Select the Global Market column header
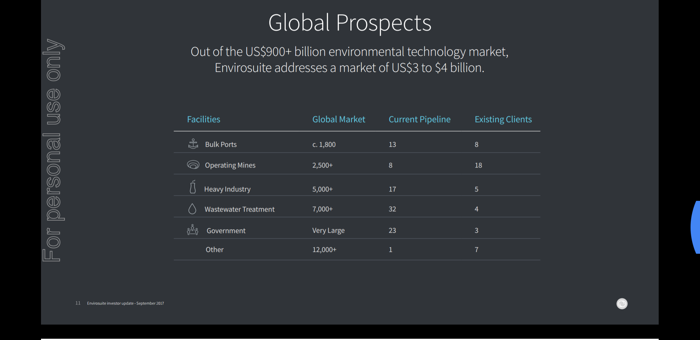The width and height of the screenshot is (700, 340). pyautogui.click(x=339, y=119)
